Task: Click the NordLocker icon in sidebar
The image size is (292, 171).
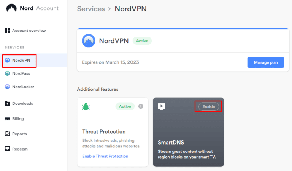Action: tap(7, 87)
